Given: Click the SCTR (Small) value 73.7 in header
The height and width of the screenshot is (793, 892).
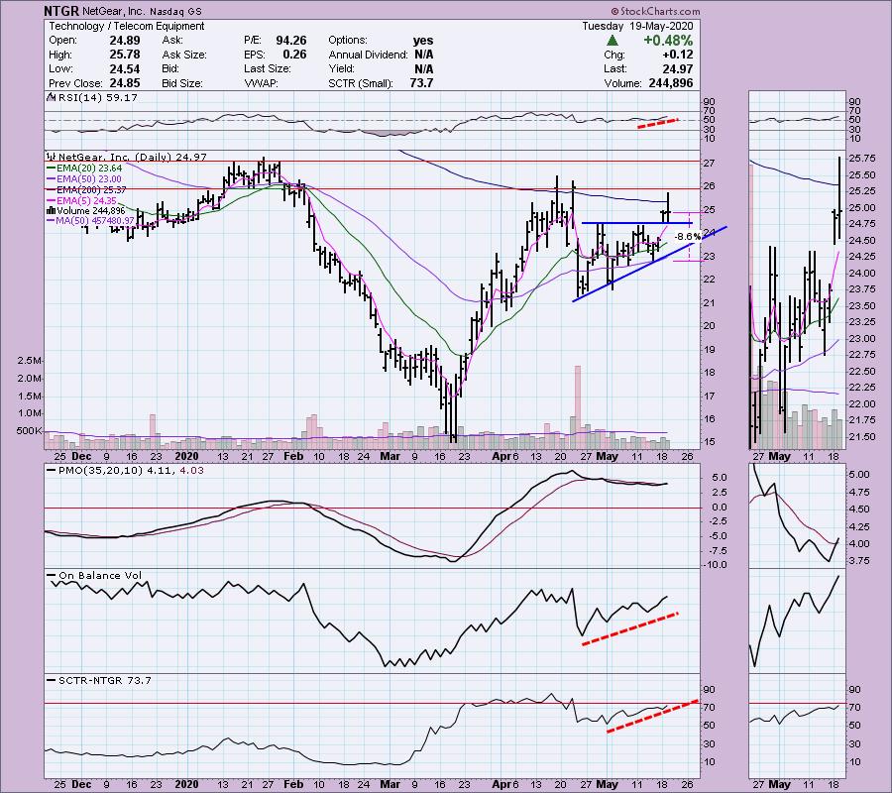Looking at the screenshot, I should tap(421, 83).
